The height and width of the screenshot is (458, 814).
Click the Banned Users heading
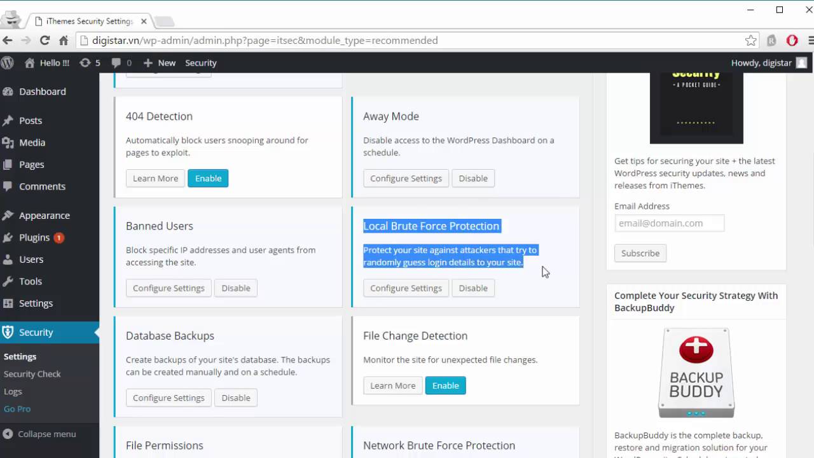pyautogui.click(x=160, y=226)
